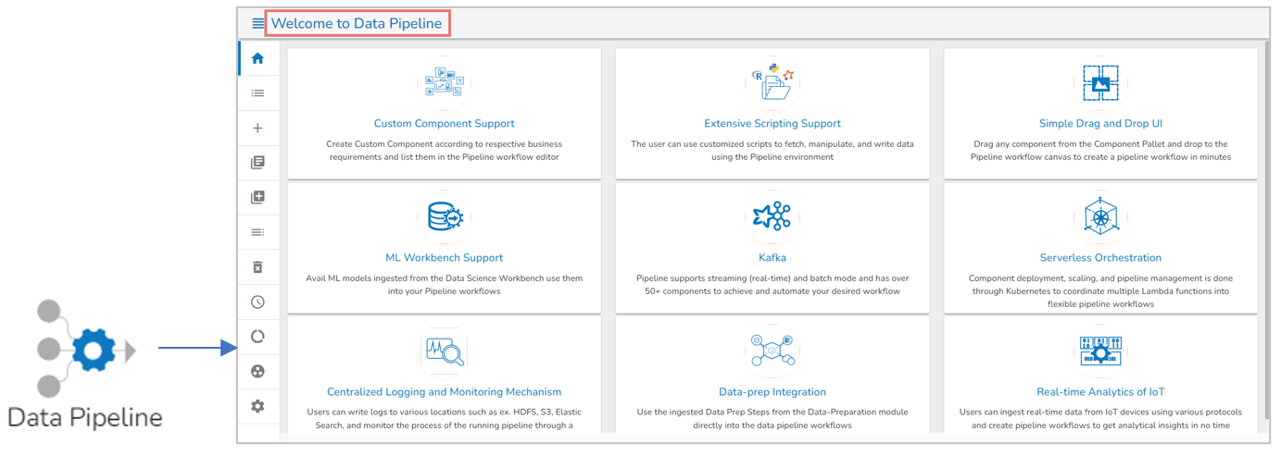Open the ML Workbench Support heading

point(444,257)
